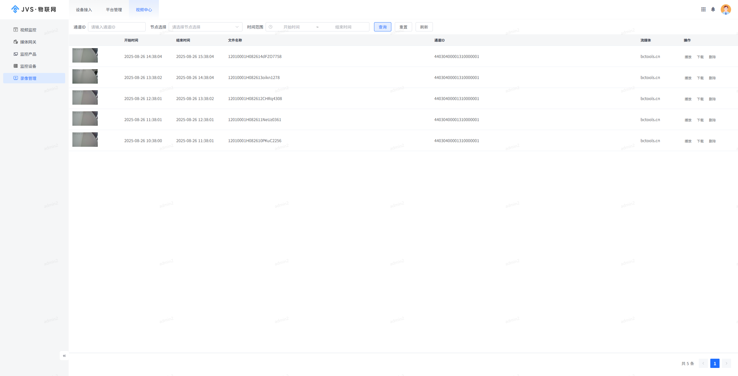Delete recording 12010001H082610PKuC2256
The width and height of the screenshot is (738, 376).
click(712, 141)
